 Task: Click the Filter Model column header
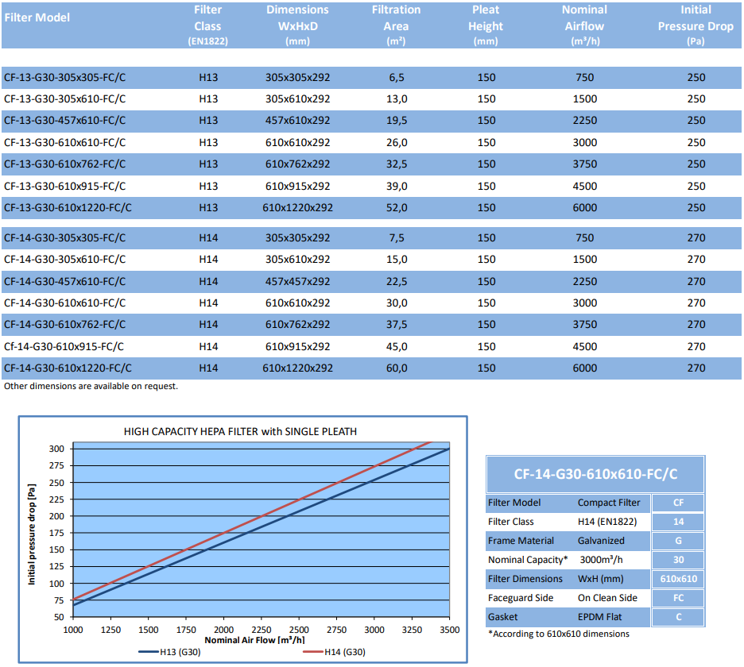[37, 17]
